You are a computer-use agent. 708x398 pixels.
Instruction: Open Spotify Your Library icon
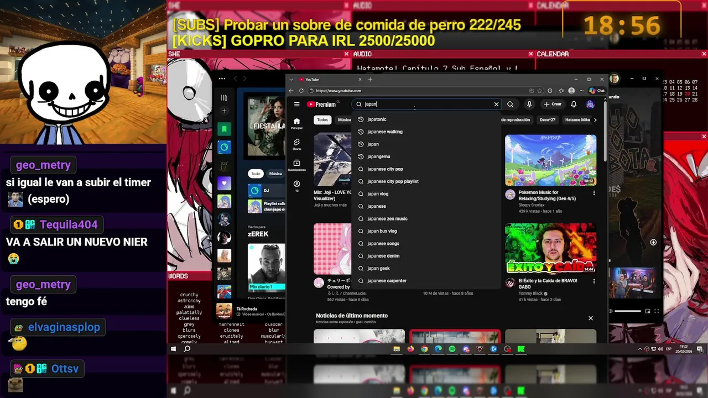[224, 98]
